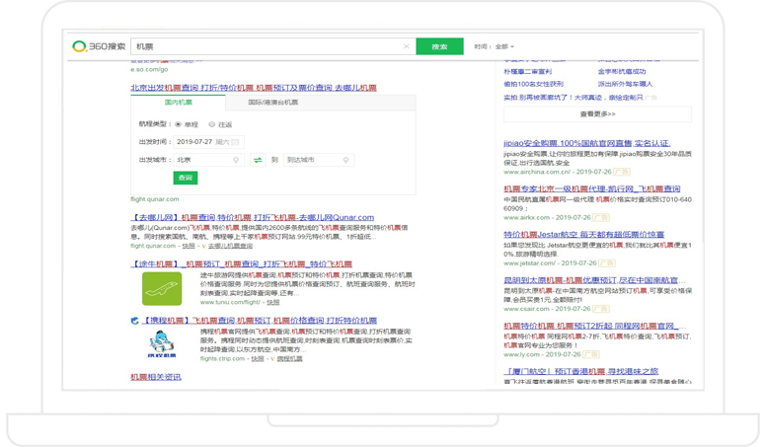The width and height of the screenshot is (766, 447).
Task: Open the 实拍:别再被美容坑了 ad link
Action: click(x=574, y=98)
